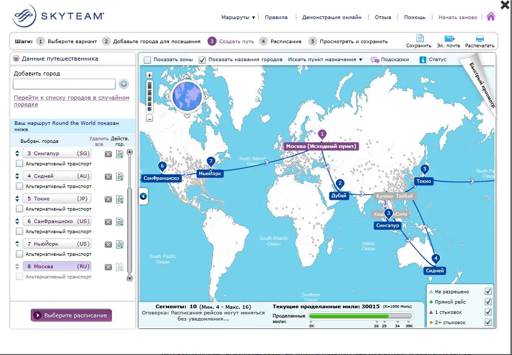The image size is (512, 355).
Task: Reorder Токио using its up-down arrows
Action: click(x=17, y=198)
